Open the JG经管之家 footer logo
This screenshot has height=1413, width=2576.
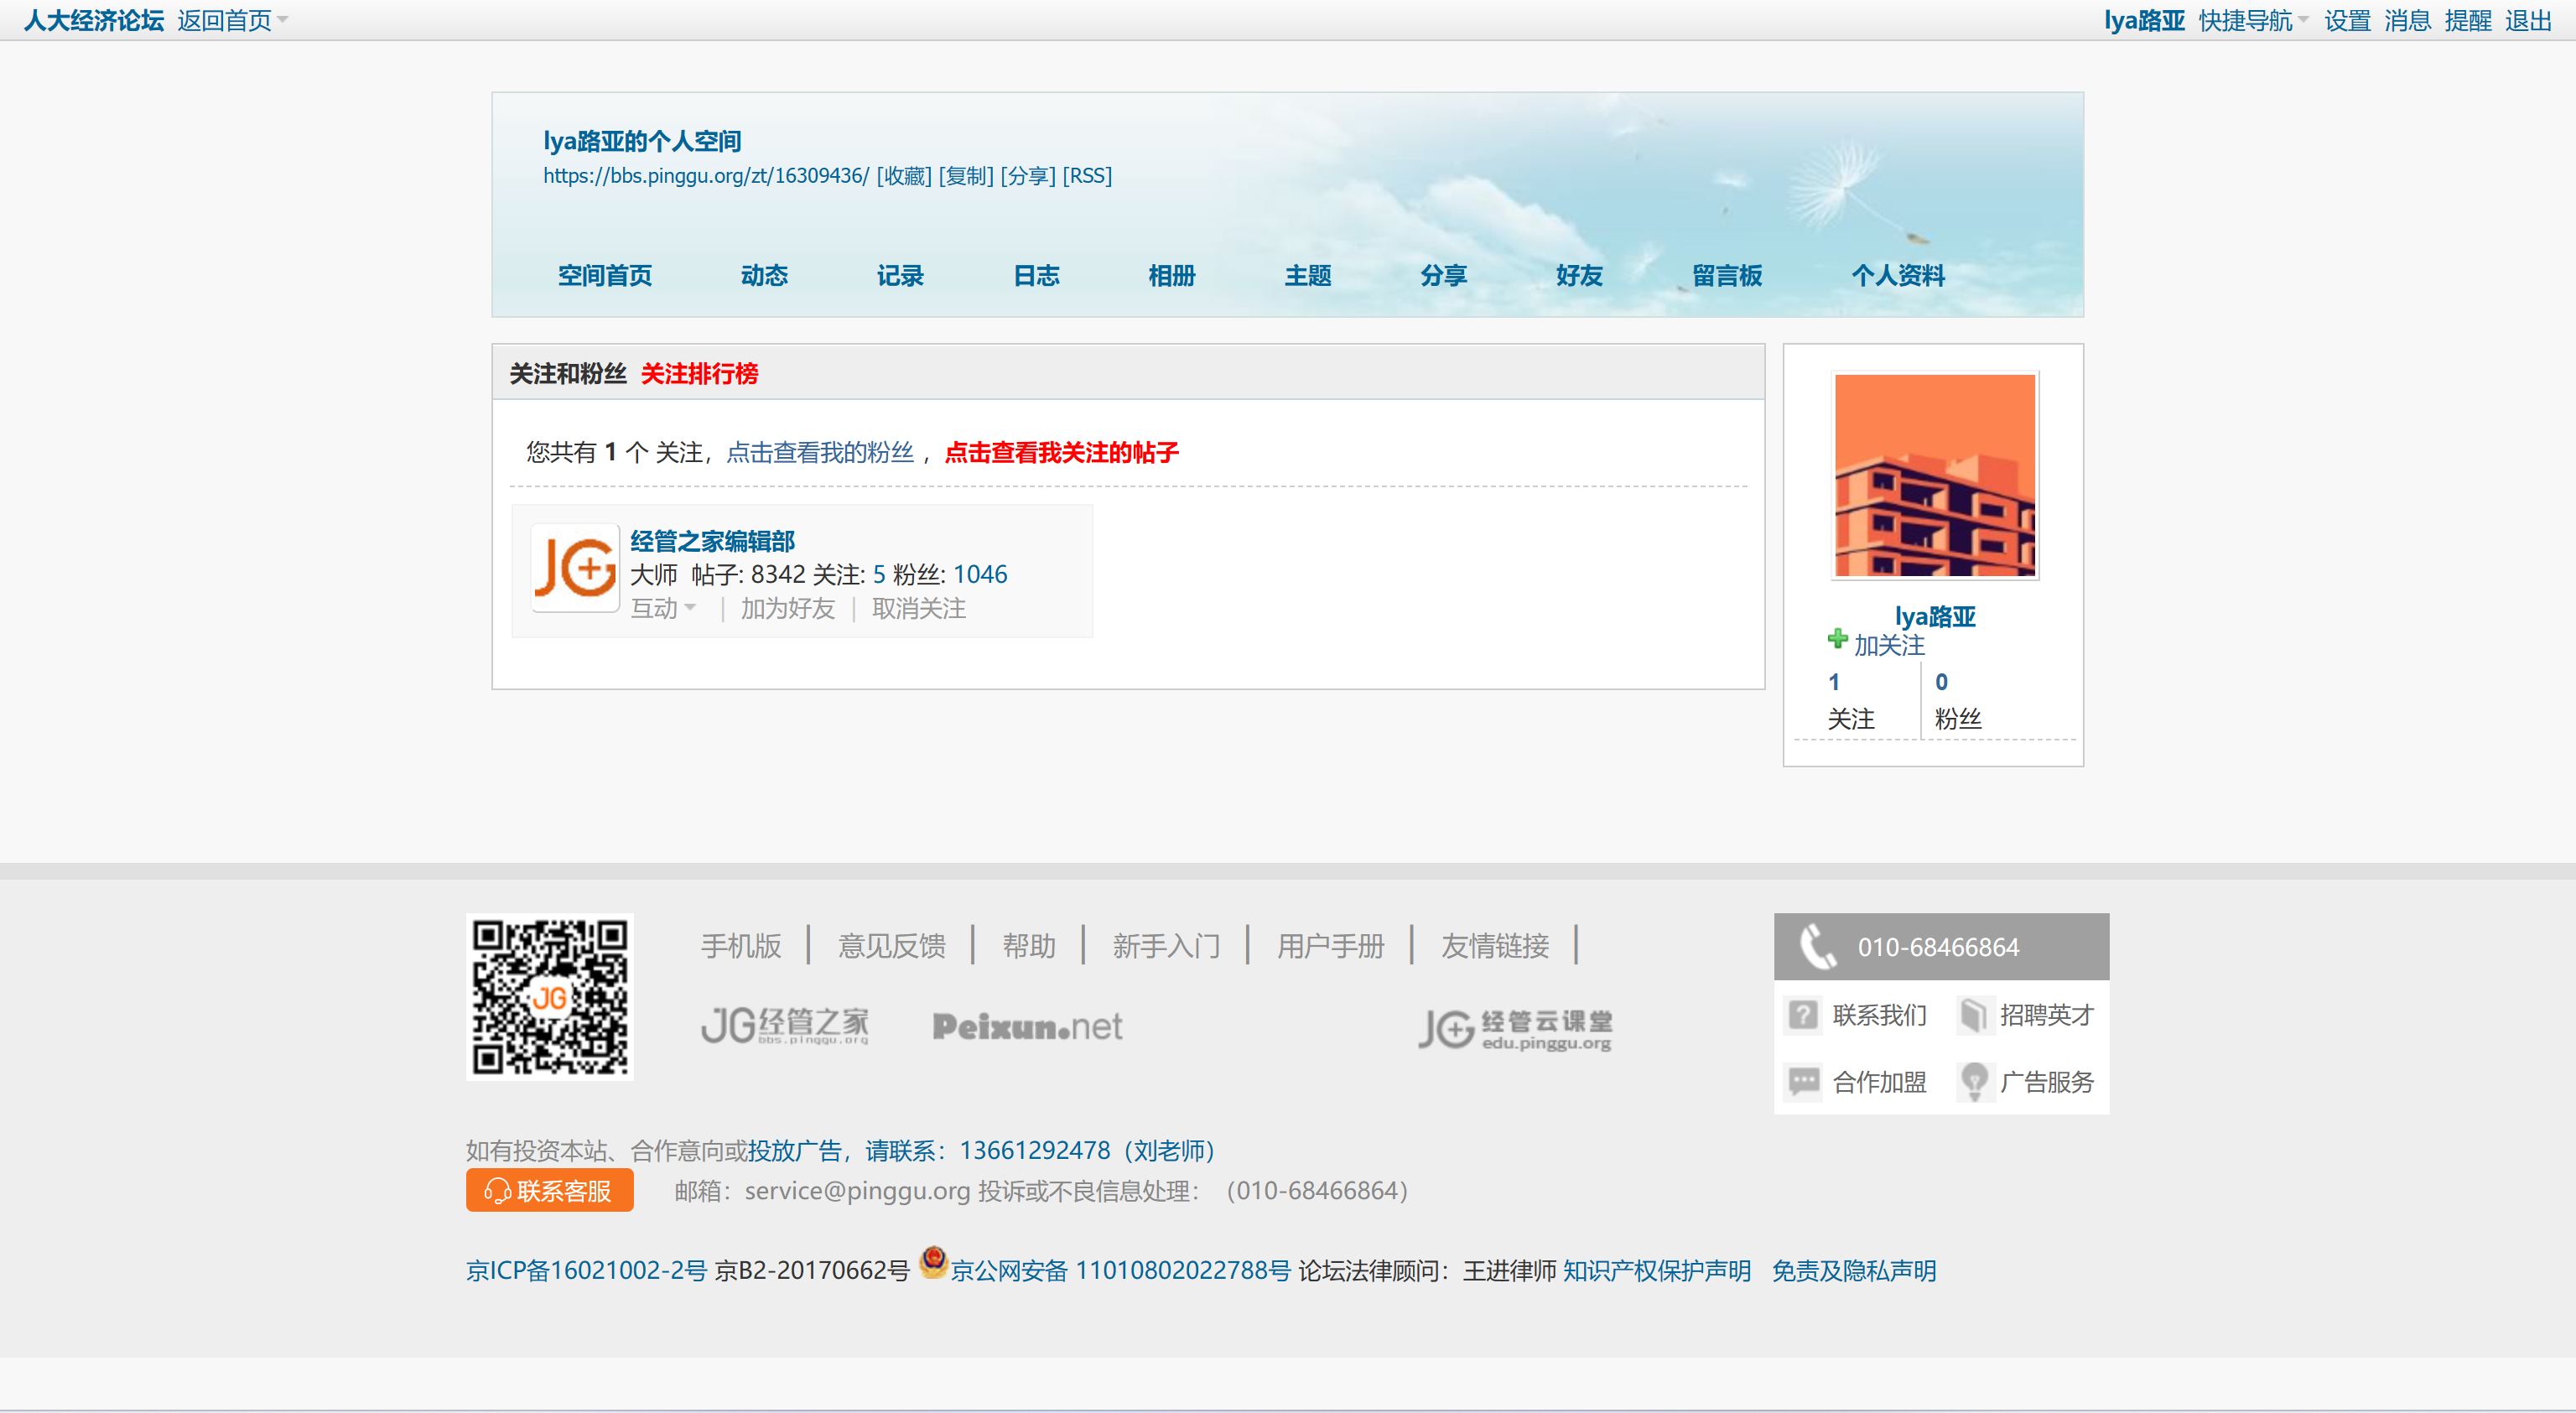tap(785, 1026)
